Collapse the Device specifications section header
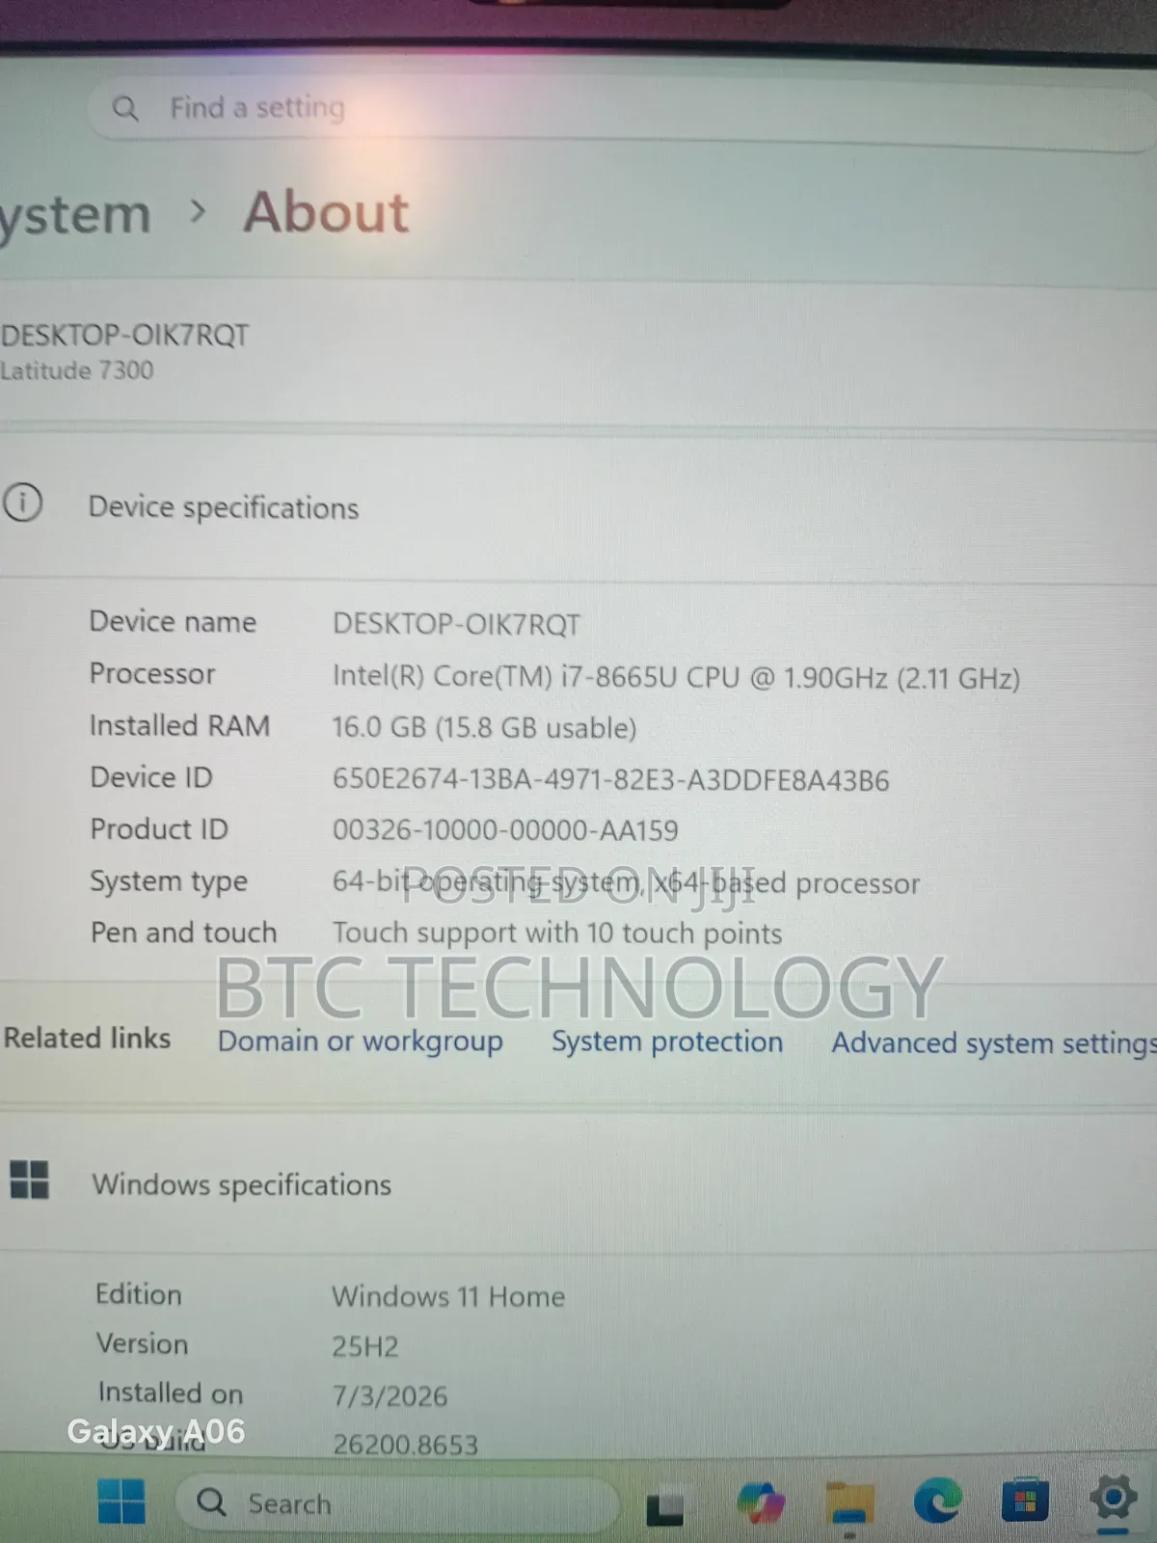The height and width of the screenshot is (1543, 1157). coord(578,506)
